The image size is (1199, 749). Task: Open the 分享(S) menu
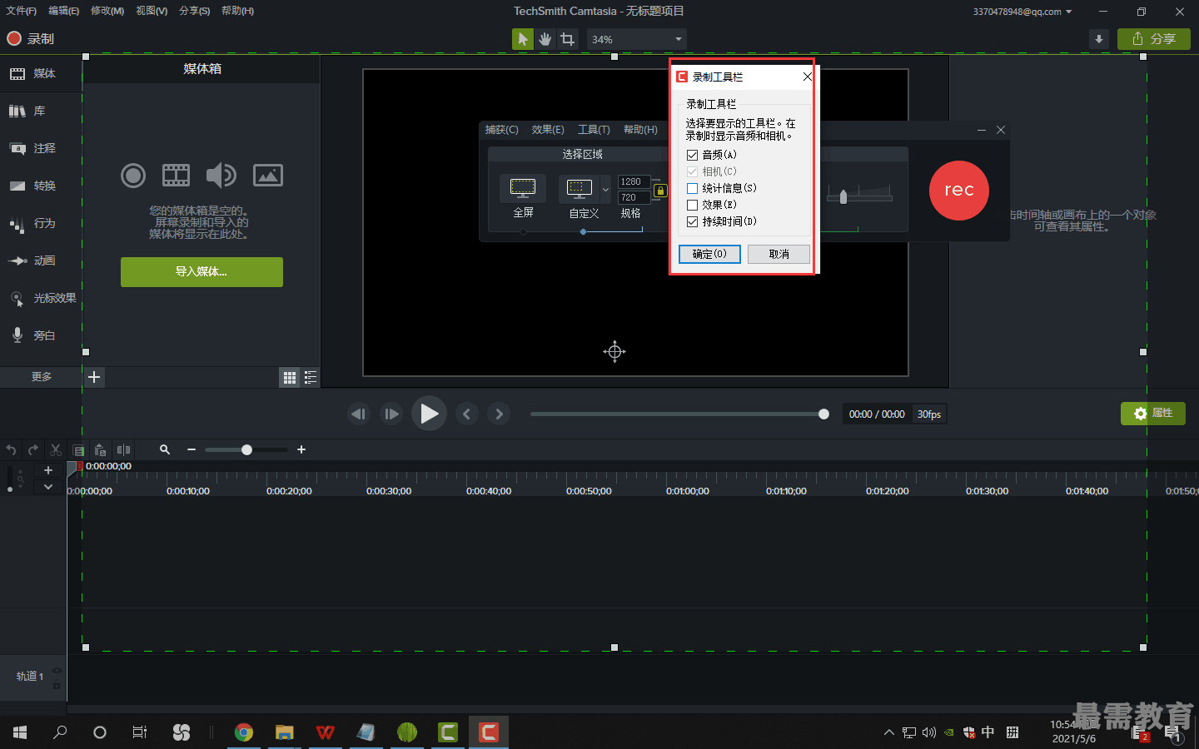pyautogui.click(x=195, y=11)
